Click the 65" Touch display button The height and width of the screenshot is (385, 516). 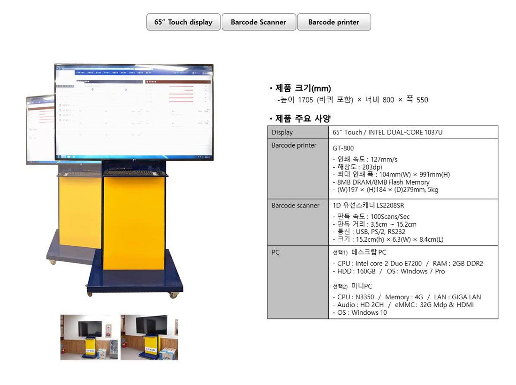pyautogui.click(x=183, y=22)
